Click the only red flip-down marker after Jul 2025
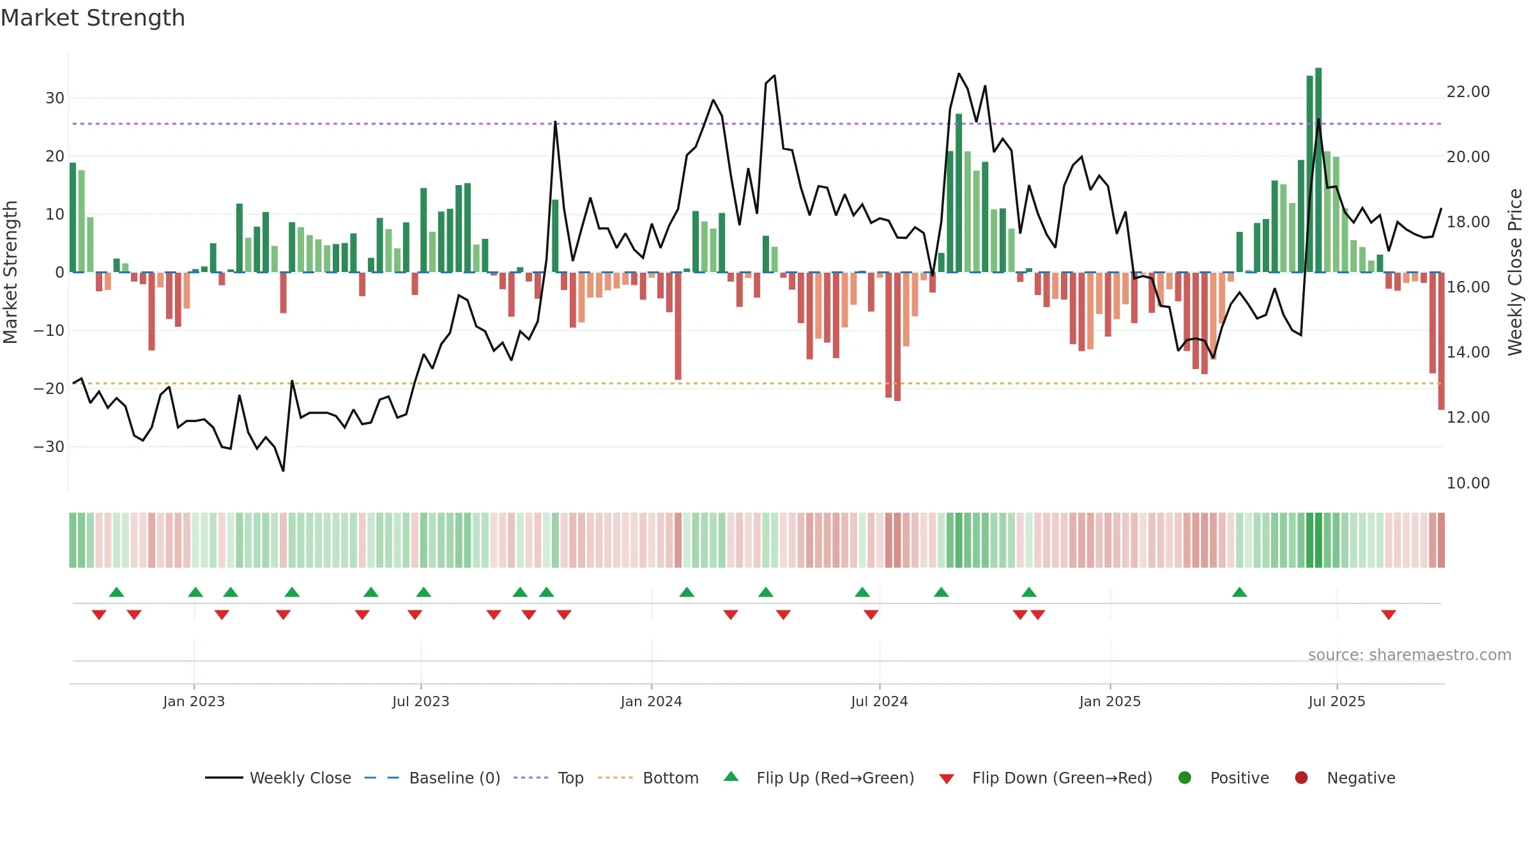Image resolution: width=1533 pixels, height=862 pixels. coord(1389,614)
